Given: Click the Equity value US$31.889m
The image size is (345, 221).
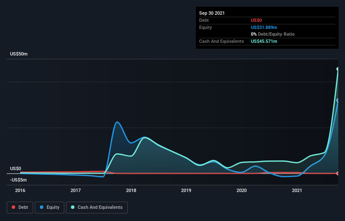Looking at the screenshot, I should tap(264, 27).
